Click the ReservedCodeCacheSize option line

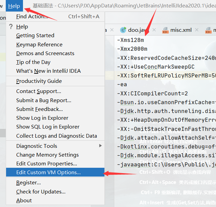coord(166,58)
